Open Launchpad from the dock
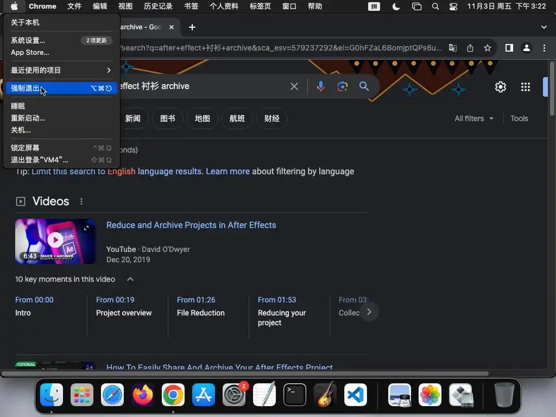556x417 pixels. (82, 395)
